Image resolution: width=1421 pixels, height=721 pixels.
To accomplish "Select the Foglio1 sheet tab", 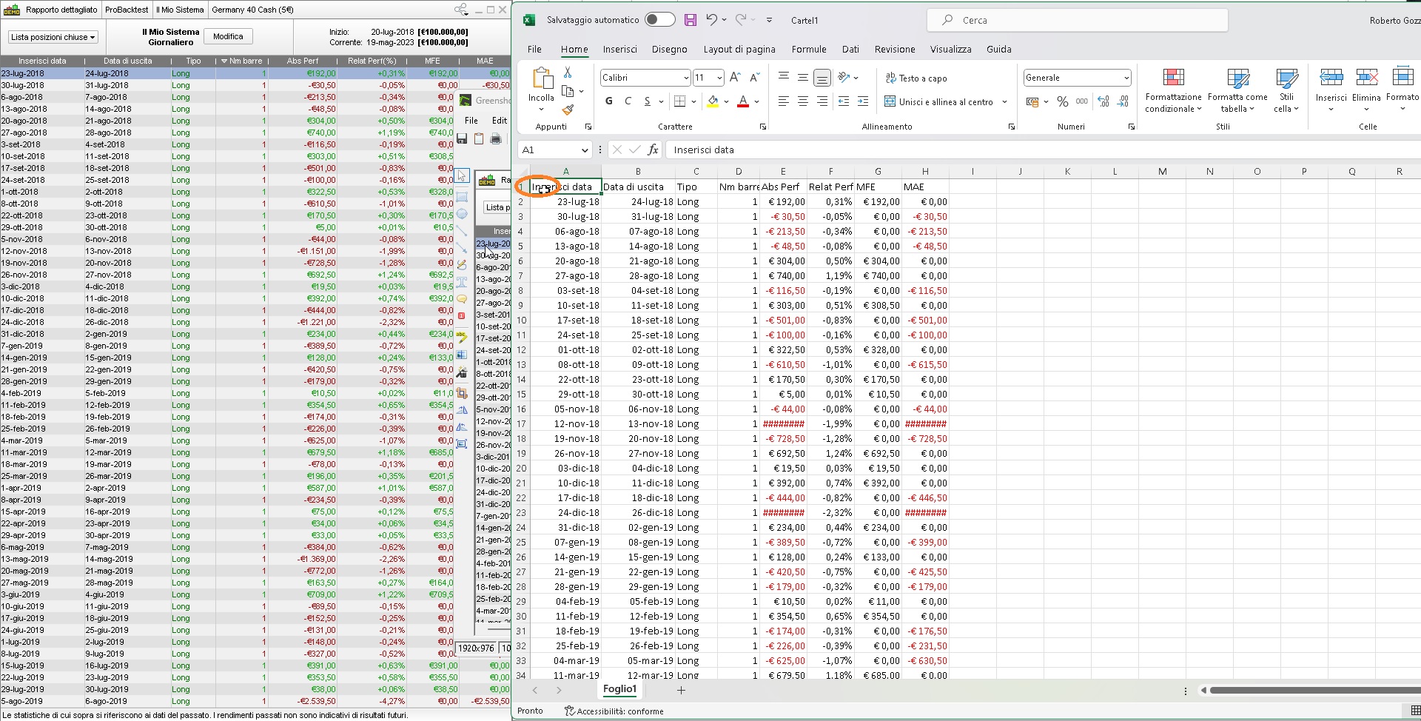I will point(619,689).
